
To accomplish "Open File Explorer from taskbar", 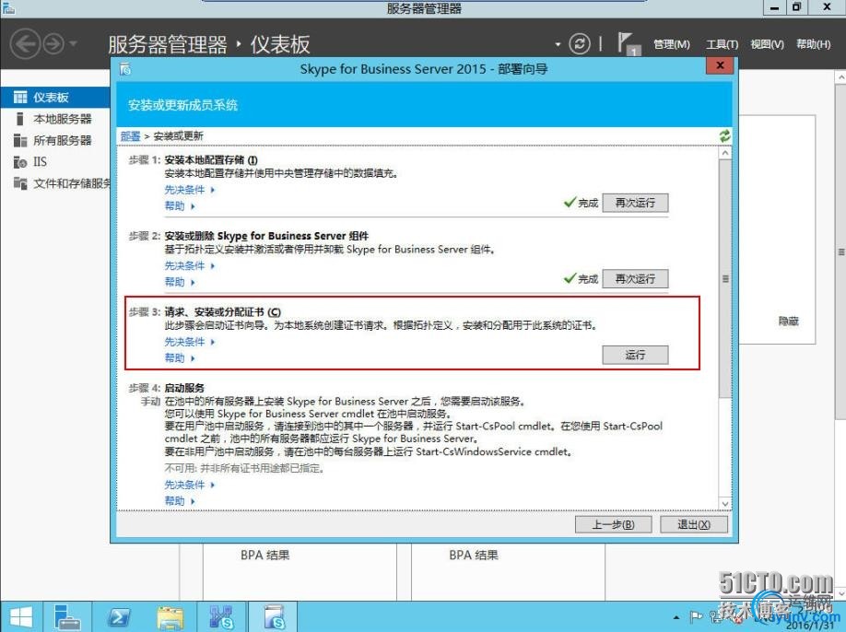I will [170, 617].
